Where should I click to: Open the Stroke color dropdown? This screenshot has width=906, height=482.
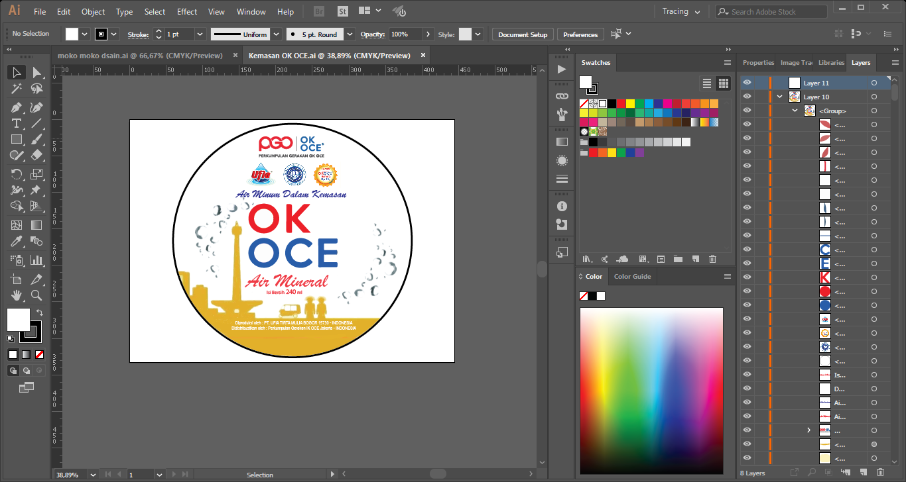tap(114, 34)
